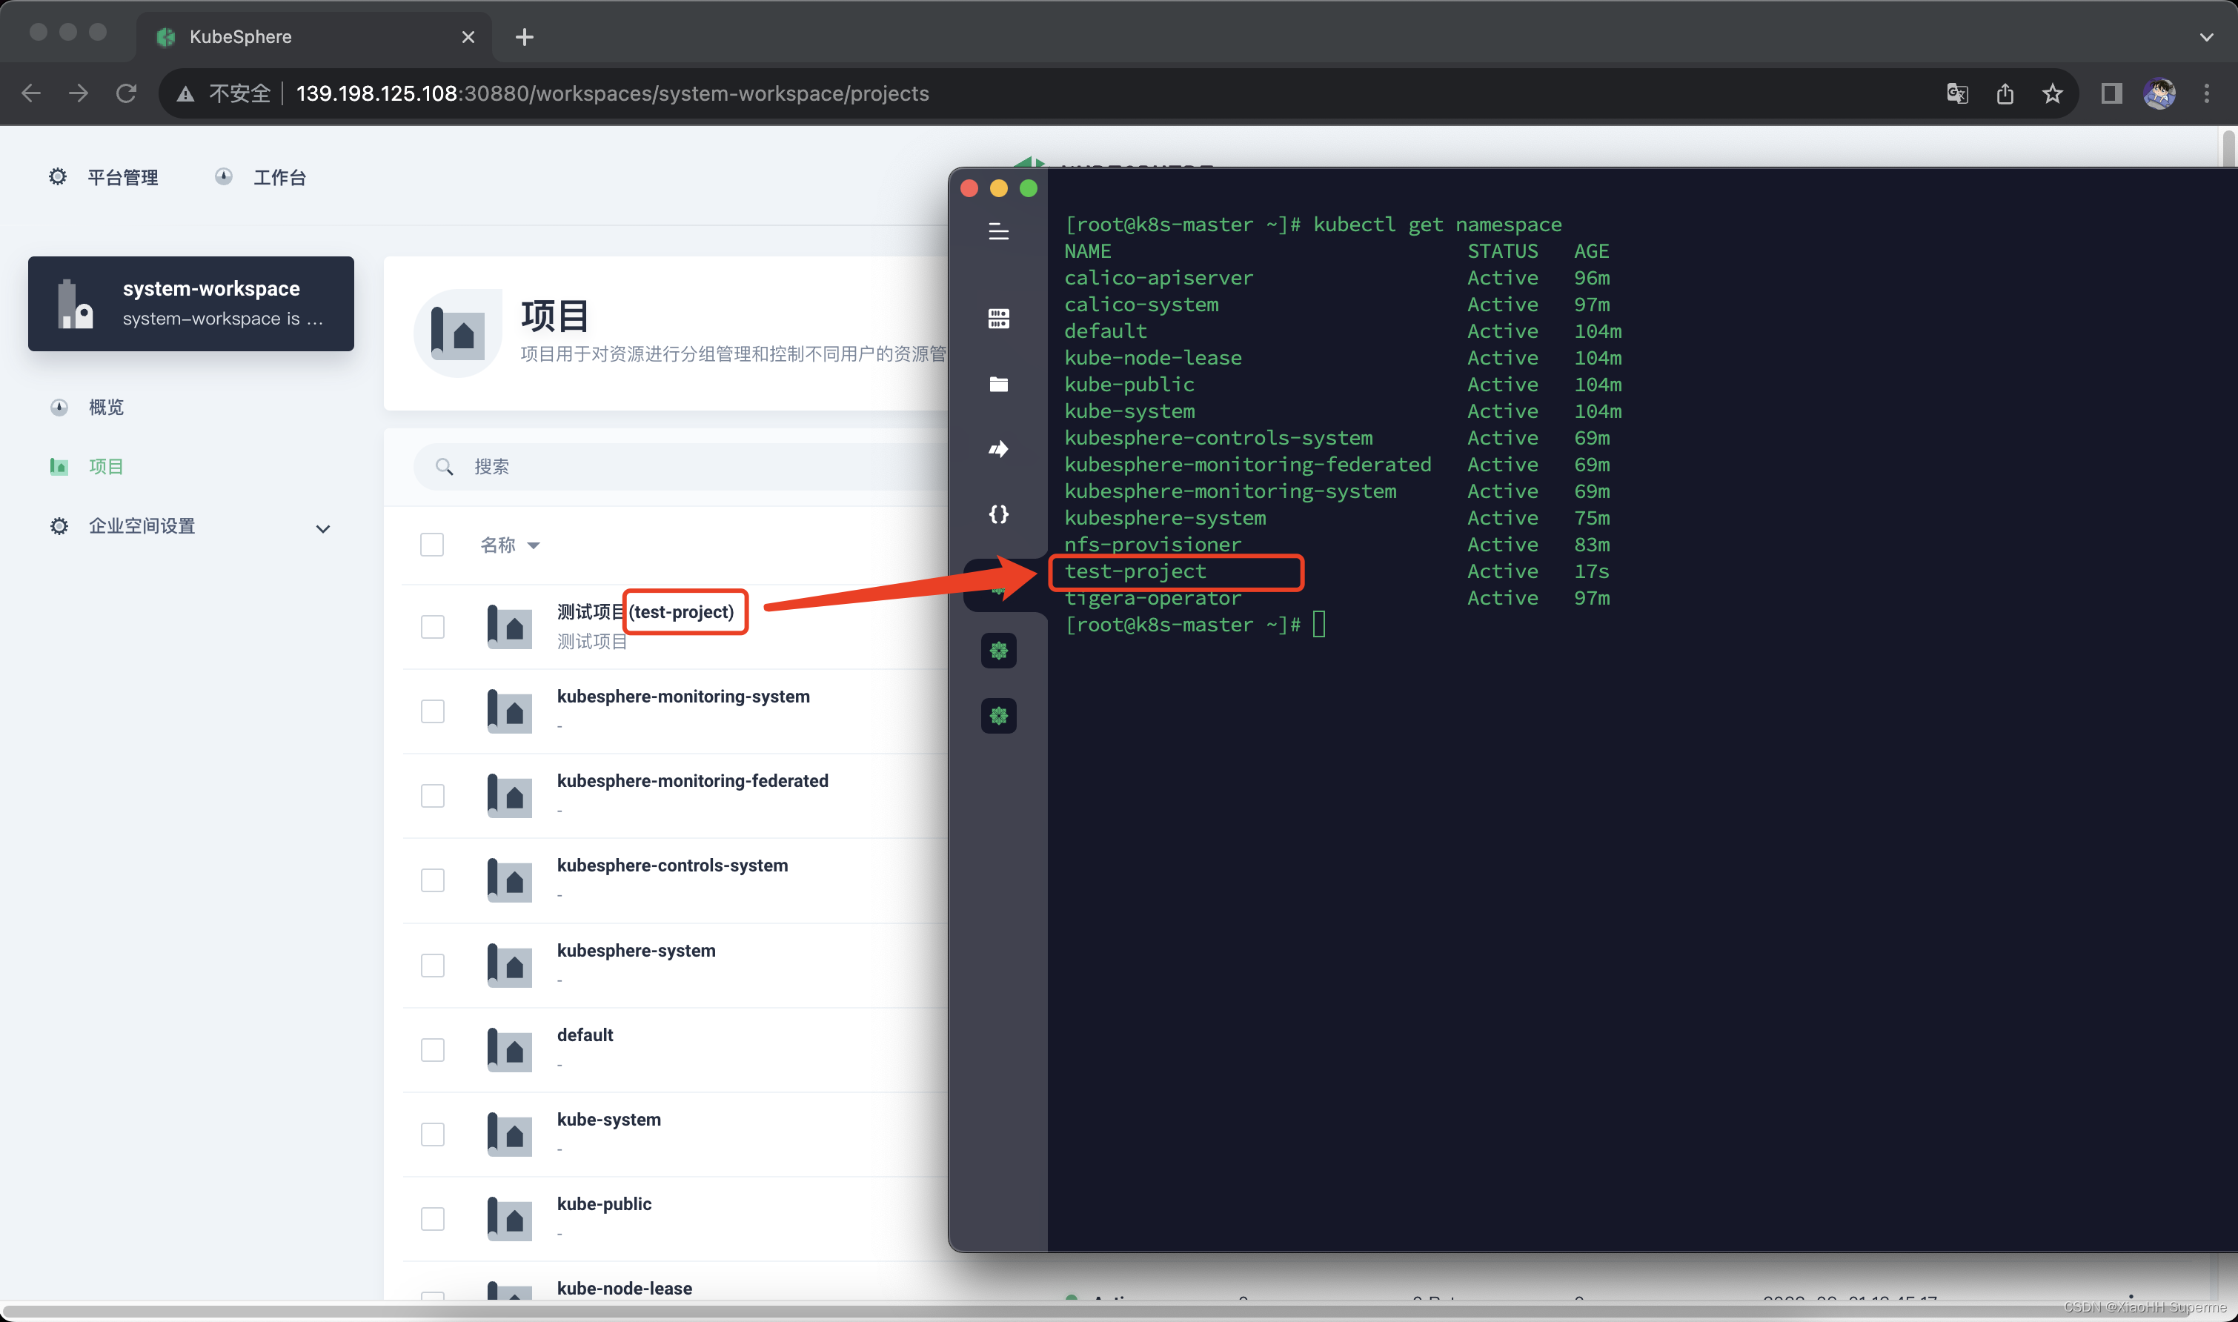
Task: Open the kubesphere-monitoring-system project link
Action: point(683,697)
